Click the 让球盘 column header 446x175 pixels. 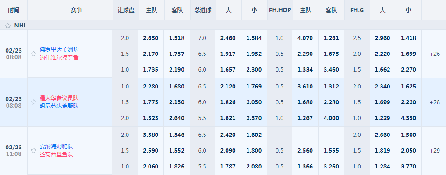pyautogui.click(x=126, y=10)
